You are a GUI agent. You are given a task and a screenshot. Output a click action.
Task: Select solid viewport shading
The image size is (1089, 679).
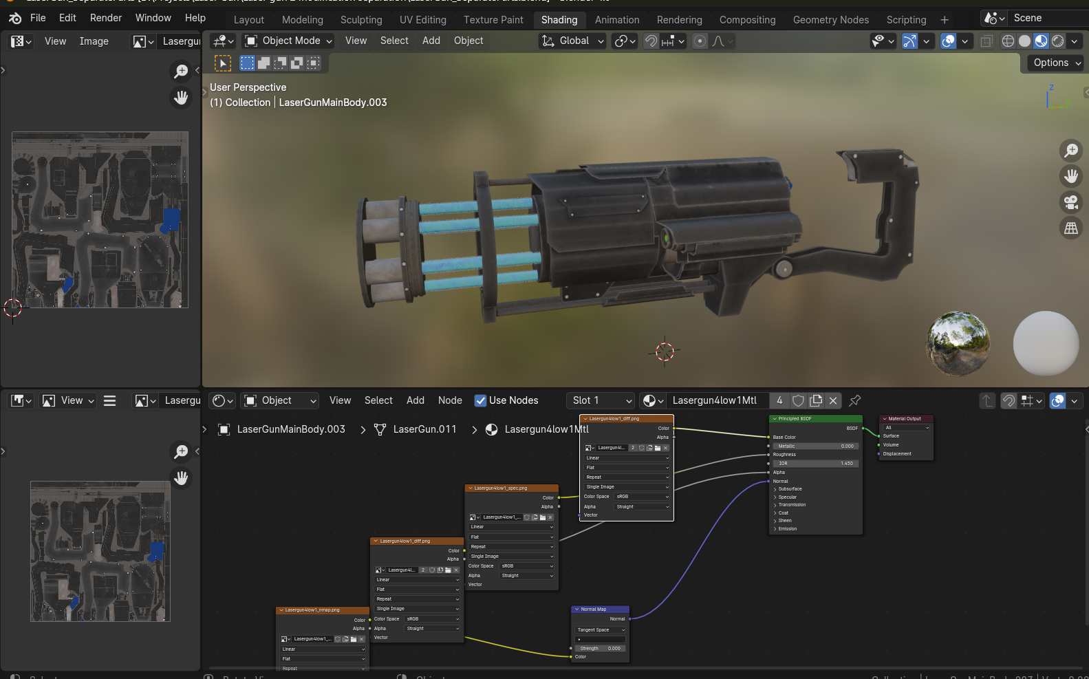1024,41
